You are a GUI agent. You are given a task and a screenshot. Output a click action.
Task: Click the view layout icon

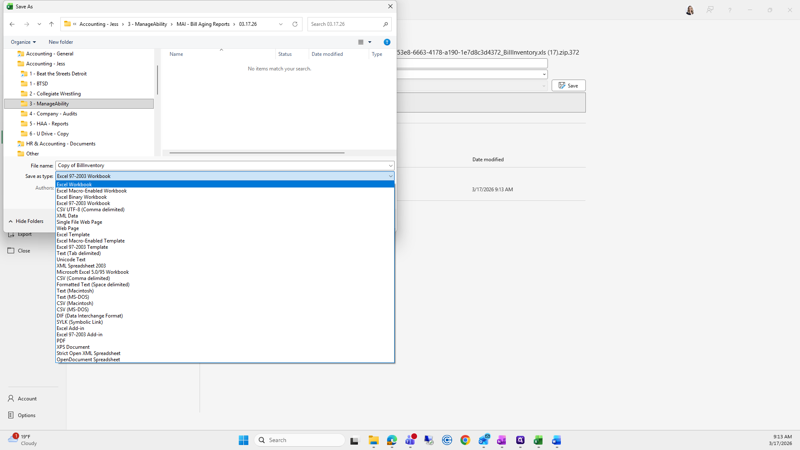pyautogui.click(x=361, y=42)
